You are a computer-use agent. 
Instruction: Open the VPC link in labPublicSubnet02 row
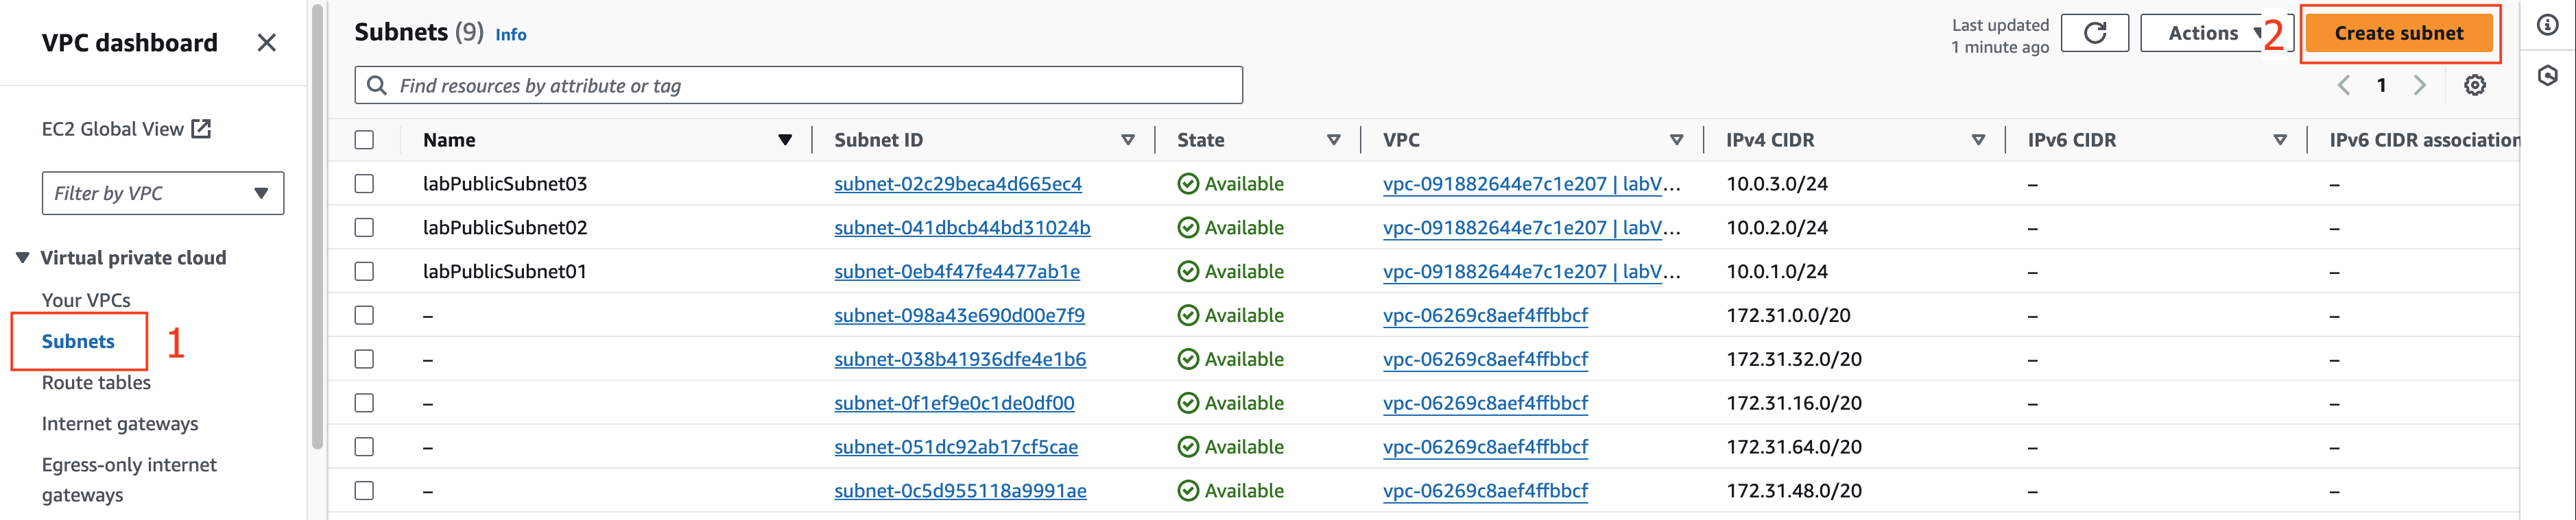pyautogui.click(x=1531, y=227)
